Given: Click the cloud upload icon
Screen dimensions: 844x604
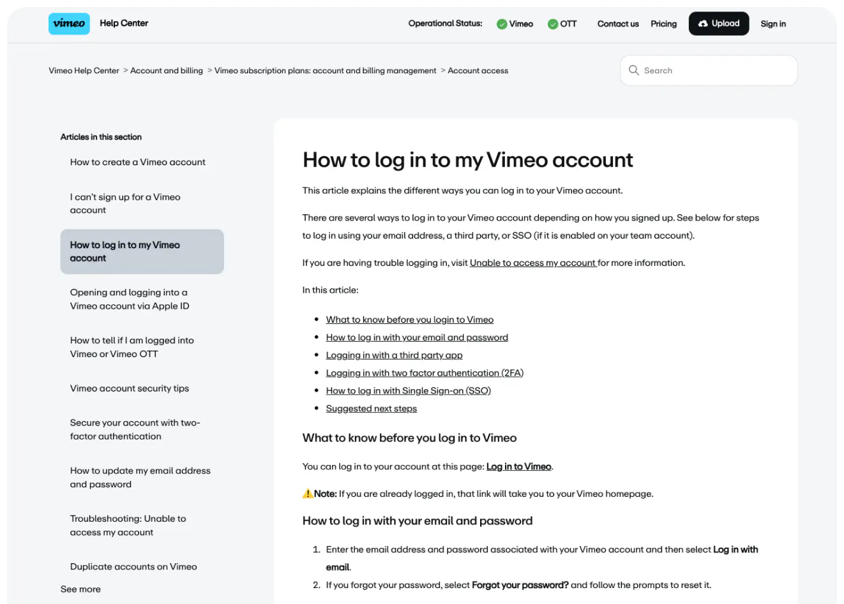Looking at the screenshot, I should [x=703, y=24].
